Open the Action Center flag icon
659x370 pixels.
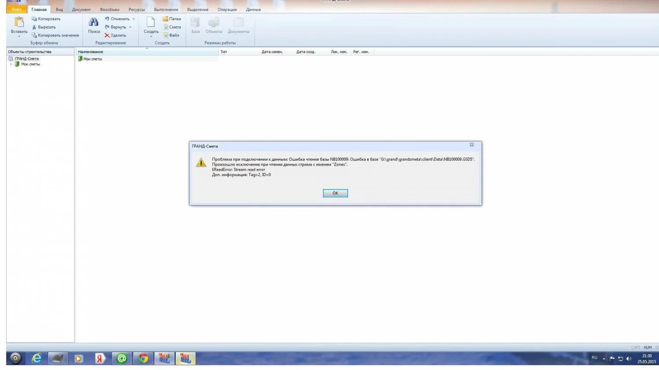(612, 359)
